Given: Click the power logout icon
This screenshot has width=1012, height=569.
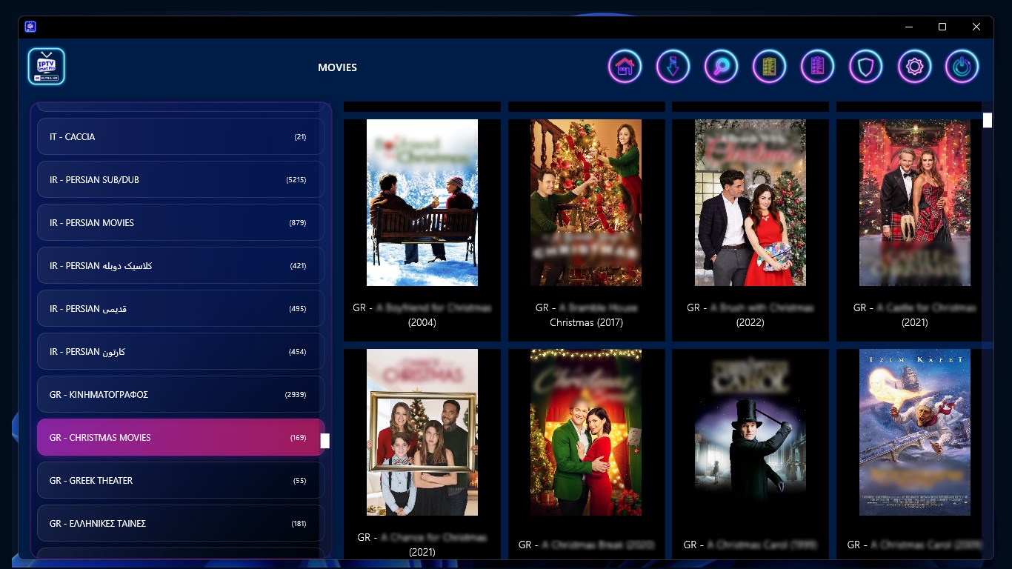Looking at the screenshot, I should click(x=962, y=66).
